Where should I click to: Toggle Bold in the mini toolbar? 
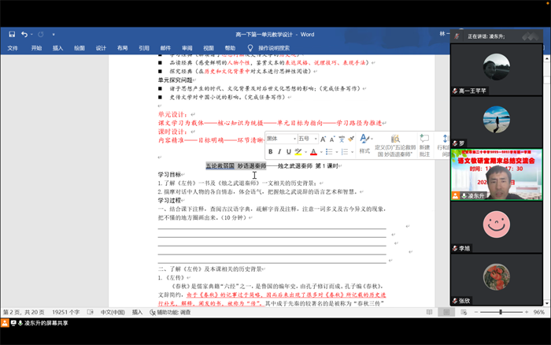coord(271,151)
